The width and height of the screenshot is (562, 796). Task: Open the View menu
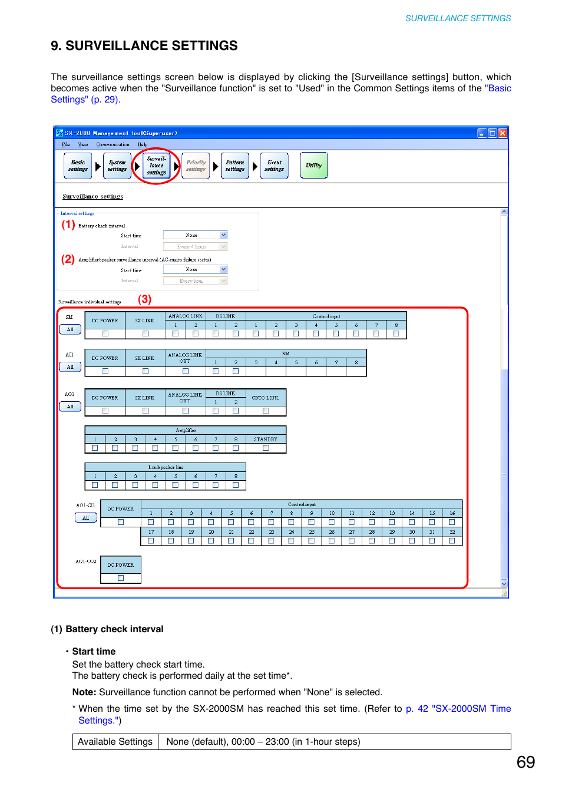click(x=83, y=144)
